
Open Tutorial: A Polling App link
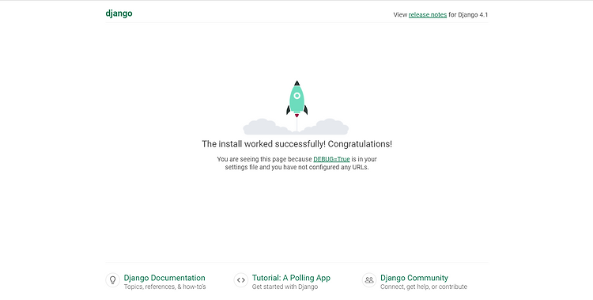(x=291, y=278)
